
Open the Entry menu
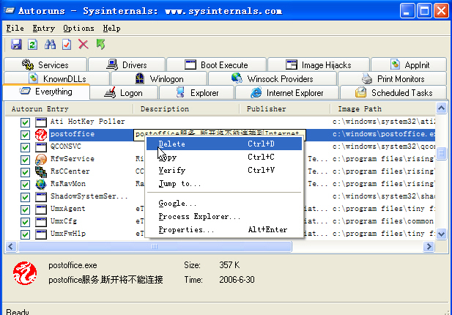(43, 29)
